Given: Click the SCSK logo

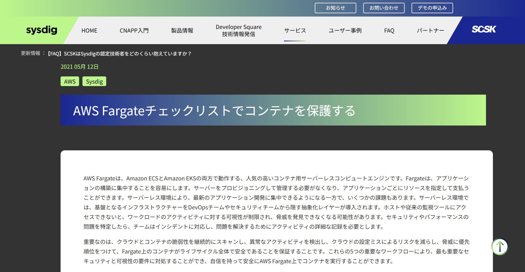Looking at the screenshot, I should pyautogui.click(x=484, y=29).
